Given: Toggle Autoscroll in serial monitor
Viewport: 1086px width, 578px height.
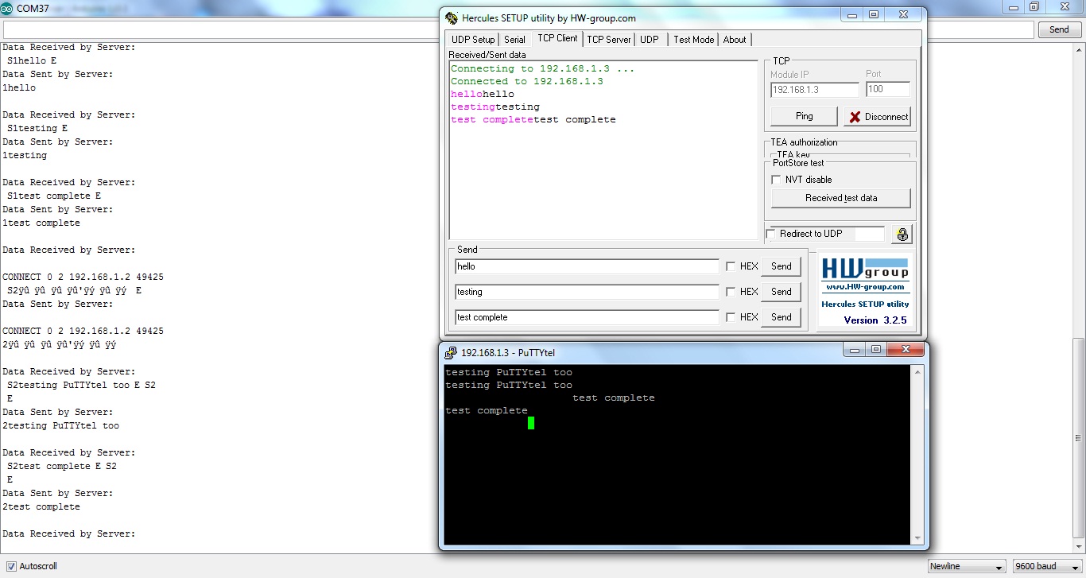Looking at the screenshot, I should click(11, 566).
